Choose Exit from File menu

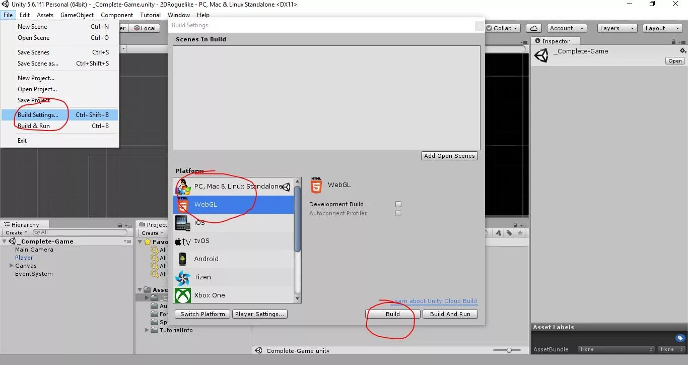coord(59,141)
